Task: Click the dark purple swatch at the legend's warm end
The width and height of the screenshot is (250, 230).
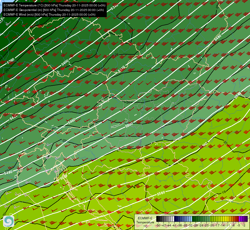Action: [247, 219]
